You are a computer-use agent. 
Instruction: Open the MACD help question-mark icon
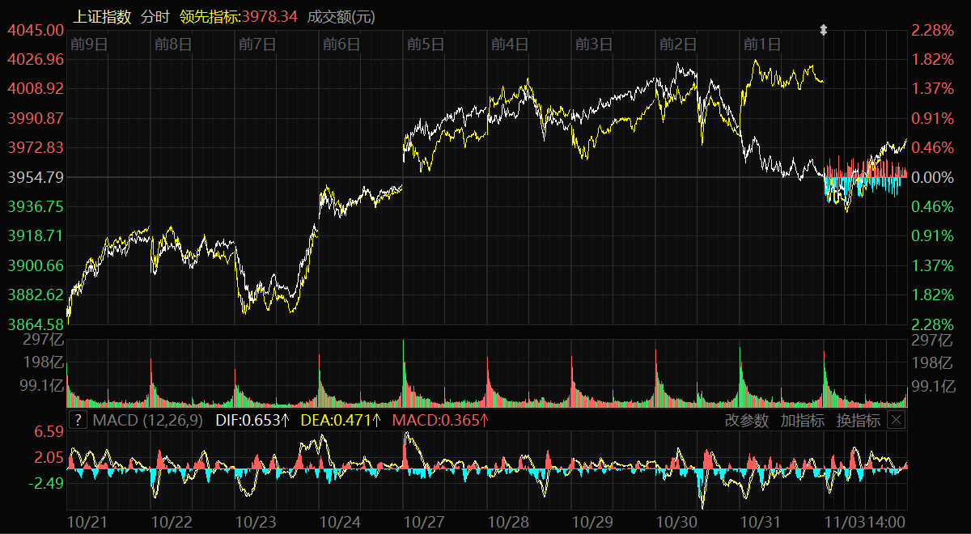tap(78, 420)
